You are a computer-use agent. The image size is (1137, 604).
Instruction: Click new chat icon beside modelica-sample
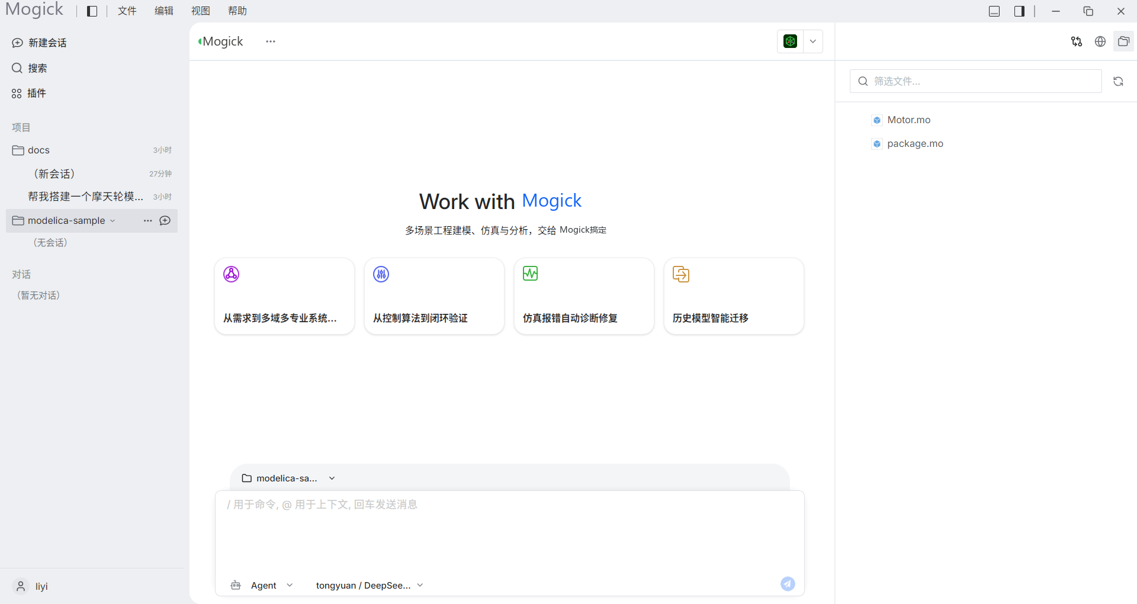(x=165, y=221)
